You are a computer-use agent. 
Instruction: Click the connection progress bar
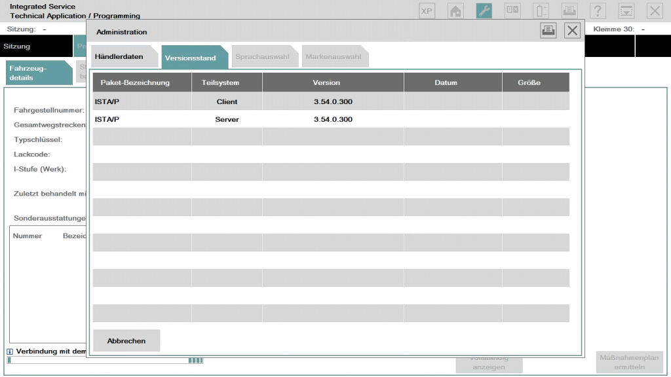click(105, 361)
